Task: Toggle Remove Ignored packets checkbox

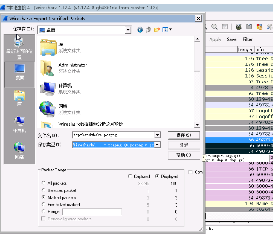Action: click(x=44, y=219)
